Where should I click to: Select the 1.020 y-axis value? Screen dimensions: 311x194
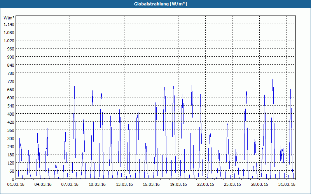[x=9, y=41]
